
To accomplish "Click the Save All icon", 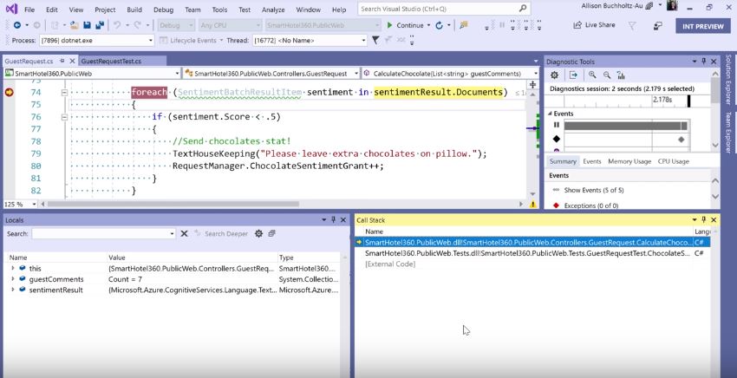I will (100, 25).
